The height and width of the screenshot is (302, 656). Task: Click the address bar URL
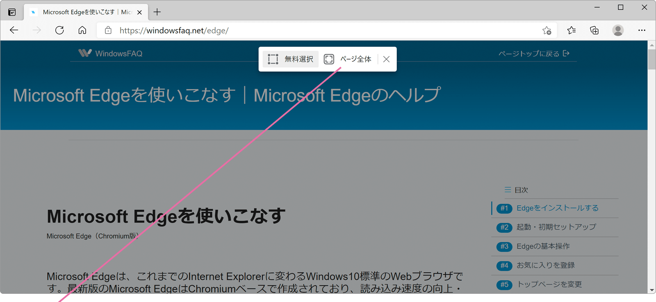pyautogui.click(x=174, y=30)
